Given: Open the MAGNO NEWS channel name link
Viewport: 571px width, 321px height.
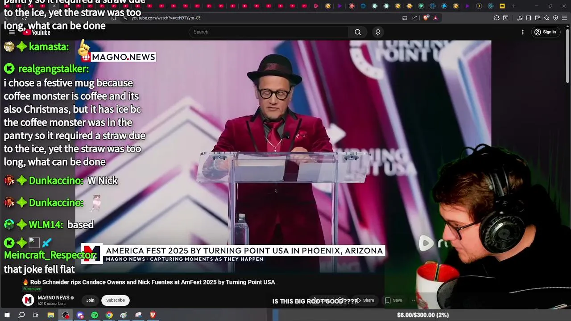Looking at the screenshot, I should pos(54,297).
